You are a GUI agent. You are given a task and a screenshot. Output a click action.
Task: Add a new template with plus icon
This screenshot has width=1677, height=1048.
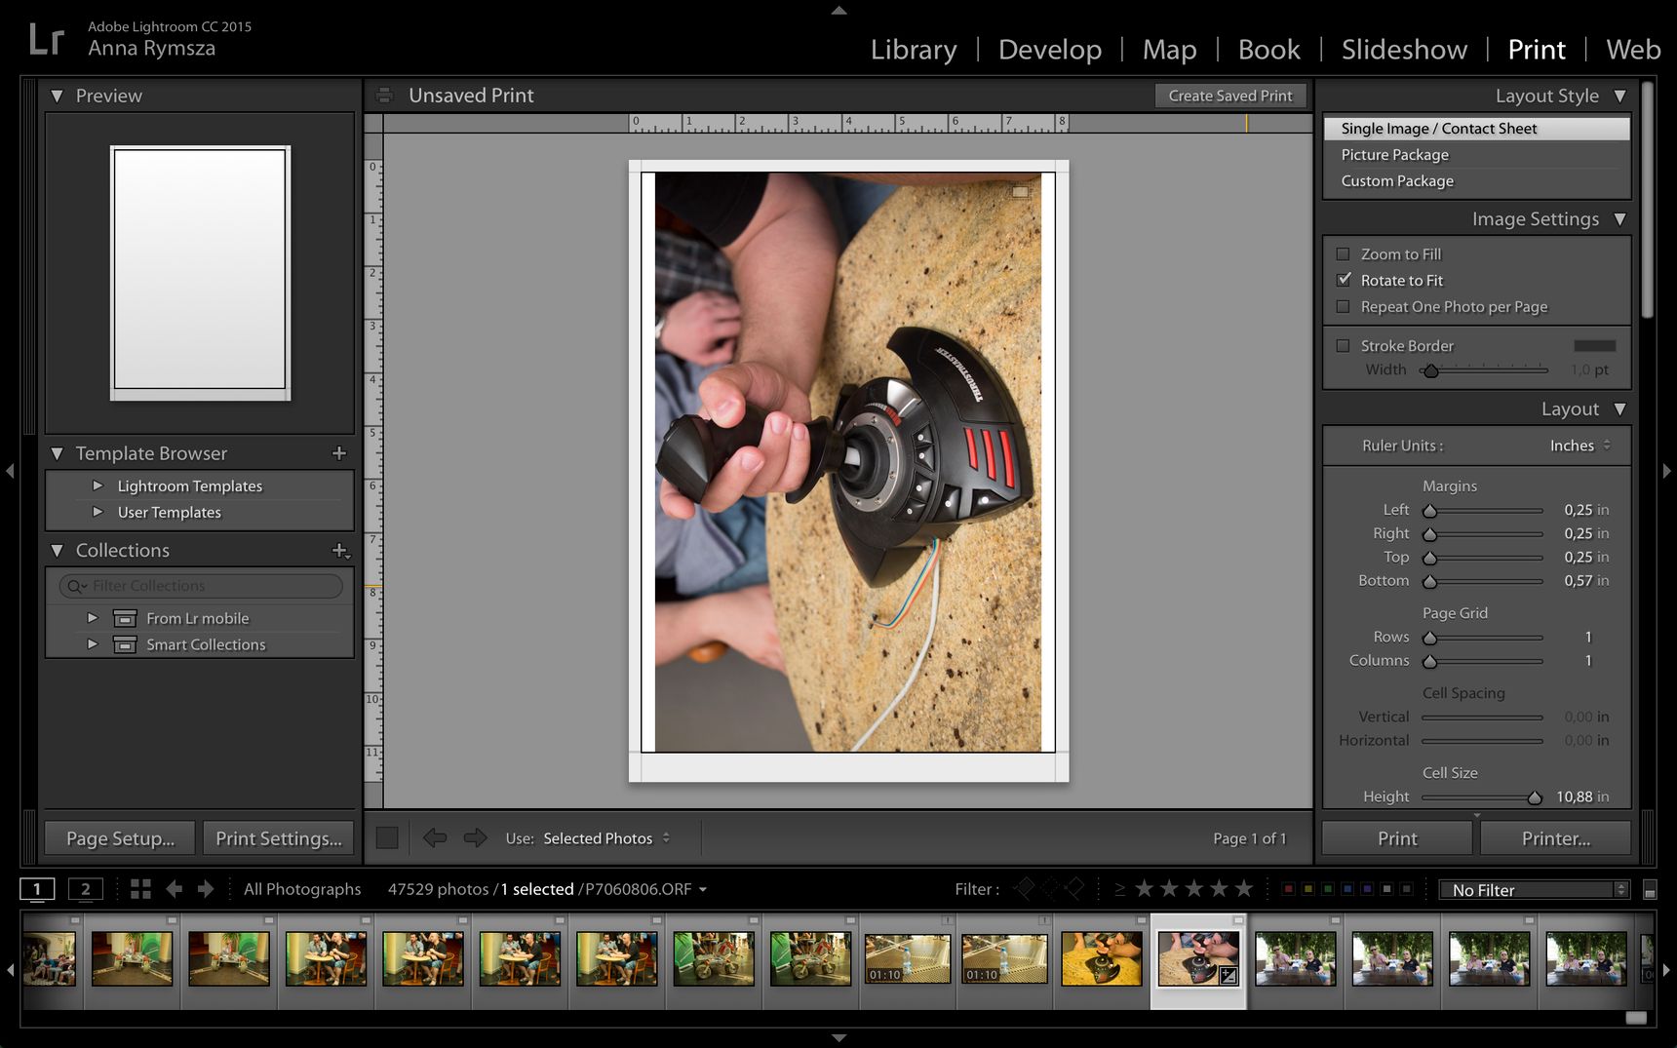[339, 453]
